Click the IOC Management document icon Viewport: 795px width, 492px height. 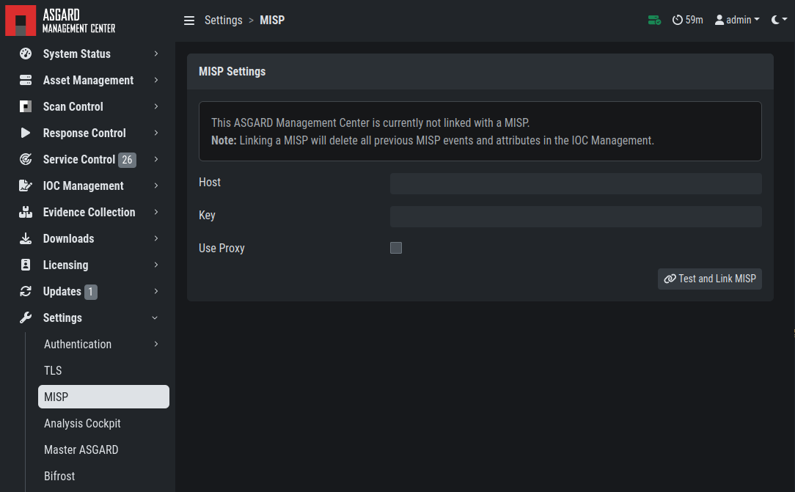click(x=26, y=186)
